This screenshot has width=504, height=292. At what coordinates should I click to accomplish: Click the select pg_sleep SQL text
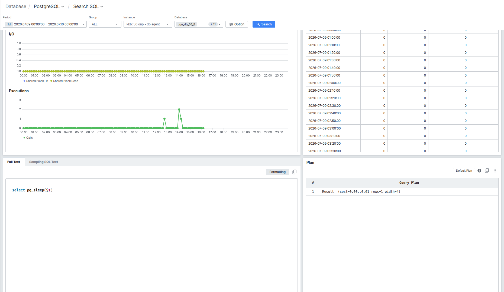point(32,190)
